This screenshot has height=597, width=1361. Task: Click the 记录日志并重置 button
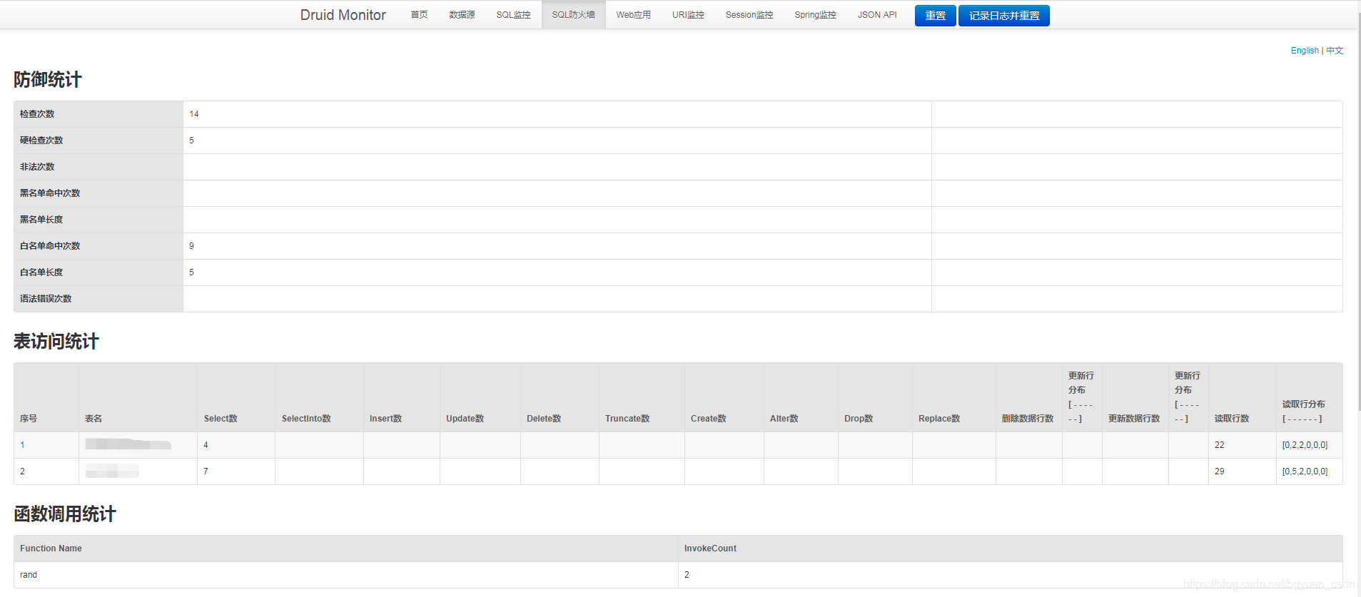coord(1003,16)
